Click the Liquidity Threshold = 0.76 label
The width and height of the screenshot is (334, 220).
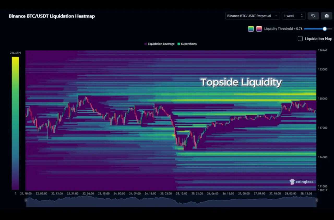click(283, 29)
